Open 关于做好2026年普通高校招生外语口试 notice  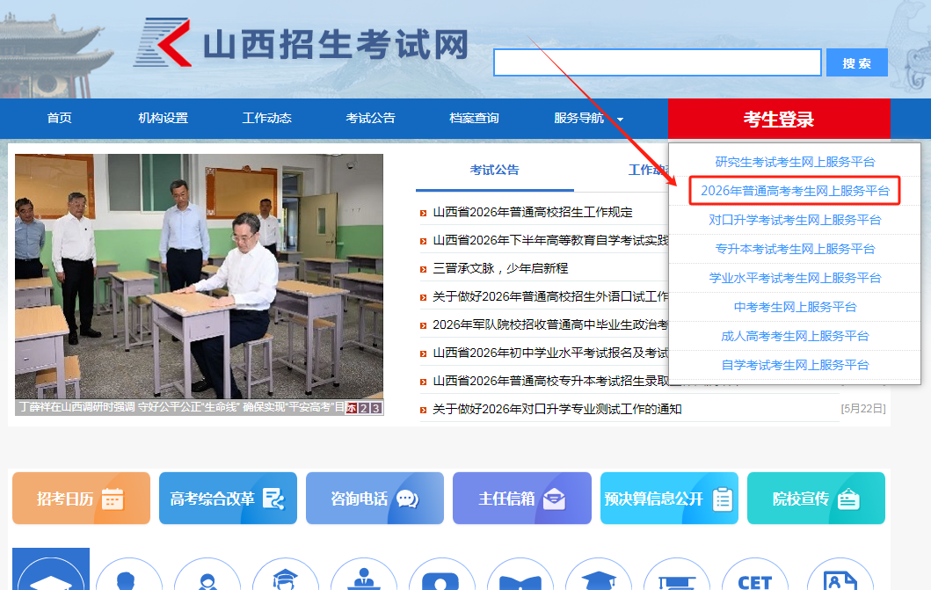550,296
